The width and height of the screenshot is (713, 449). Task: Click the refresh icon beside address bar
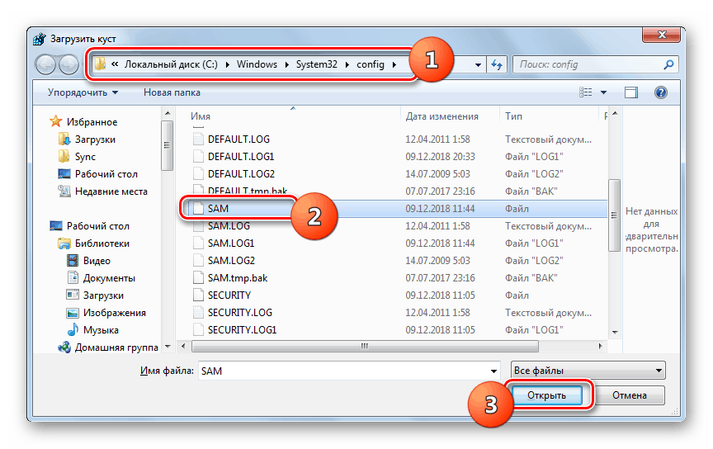tap(497, 64)
